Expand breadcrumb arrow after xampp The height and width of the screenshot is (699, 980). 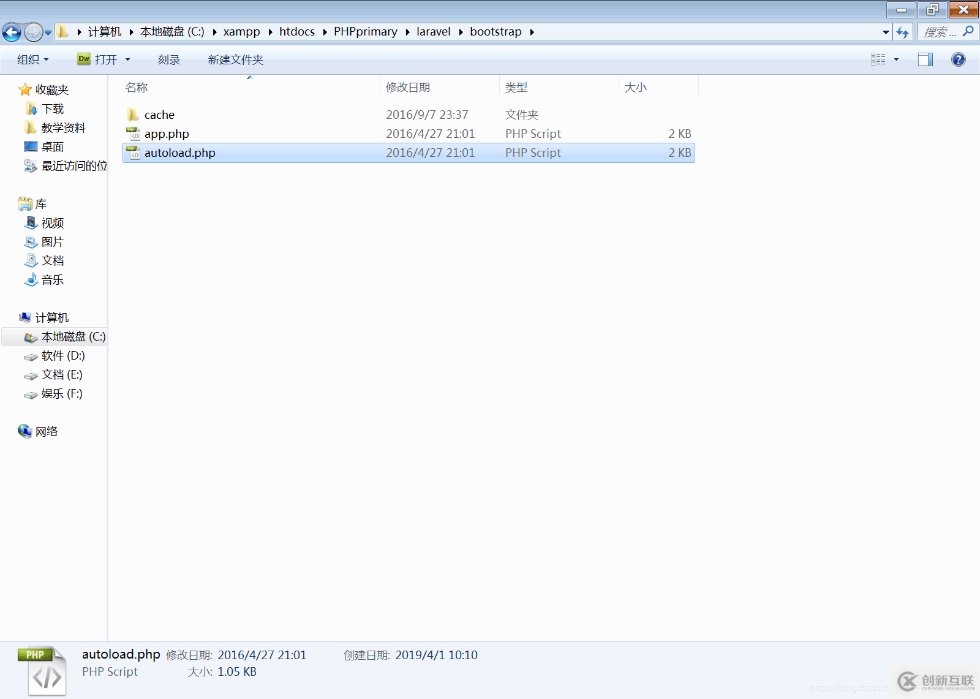pos(270,32)
